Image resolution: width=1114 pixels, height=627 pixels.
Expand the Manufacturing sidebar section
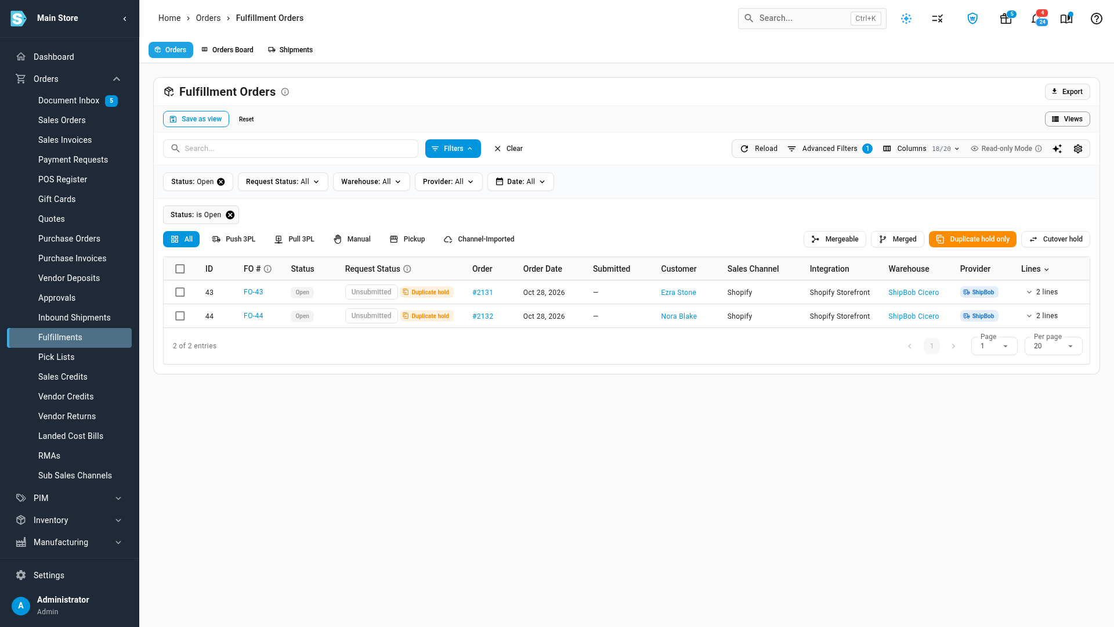(x=70, y=542)
